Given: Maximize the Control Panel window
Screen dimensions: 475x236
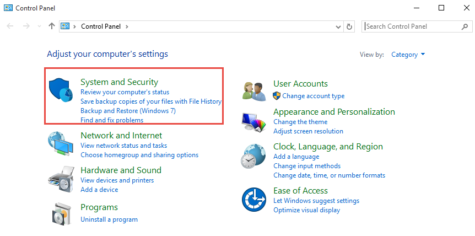Looking at the screenshot, I should (x=441, y=8).
